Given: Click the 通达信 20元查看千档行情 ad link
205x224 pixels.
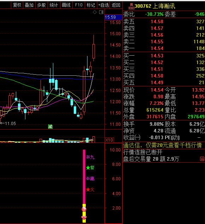Looking at the screenshot, I should [162, 145].
